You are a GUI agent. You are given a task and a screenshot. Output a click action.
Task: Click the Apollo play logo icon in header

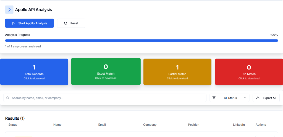click(x=9, y=10)
